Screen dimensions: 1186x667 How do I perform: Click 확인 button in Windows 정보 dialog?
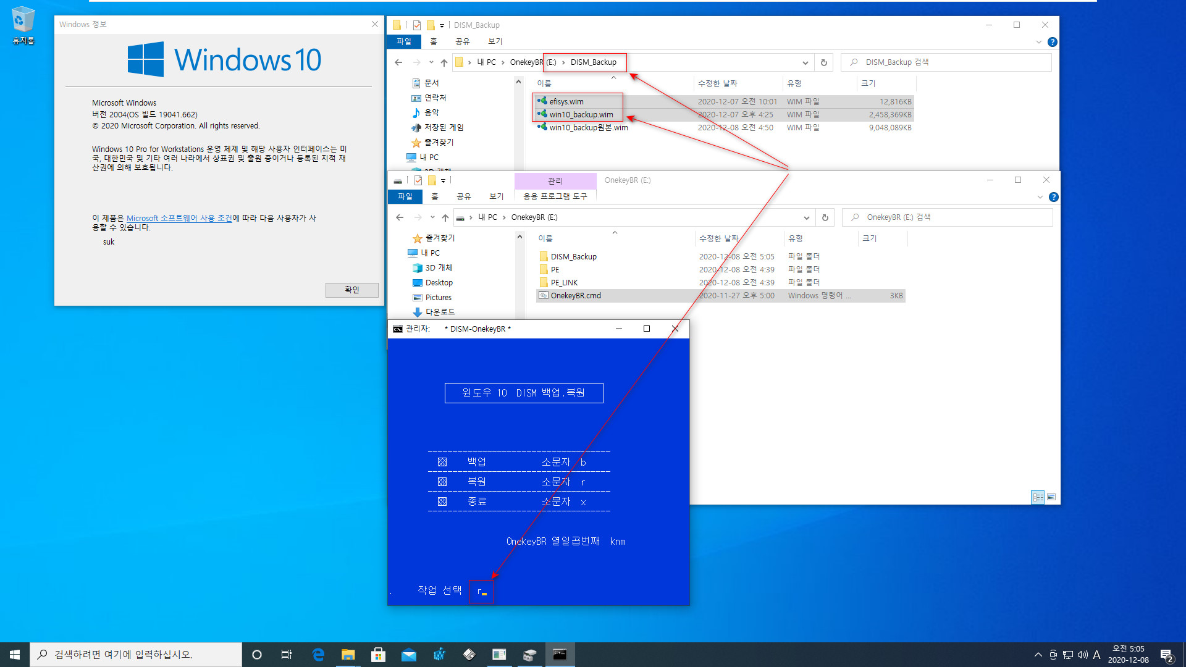tap(352, 290)
